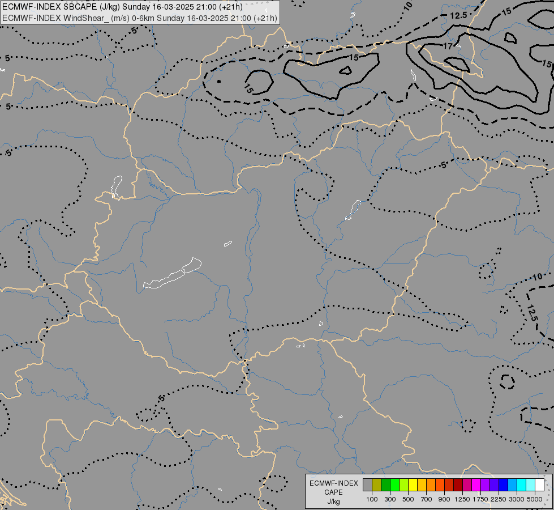Click the grey swatch in the CAPE legend
Image resolution: width=554 pixels, height=510 pixels.
click(367, 484)
